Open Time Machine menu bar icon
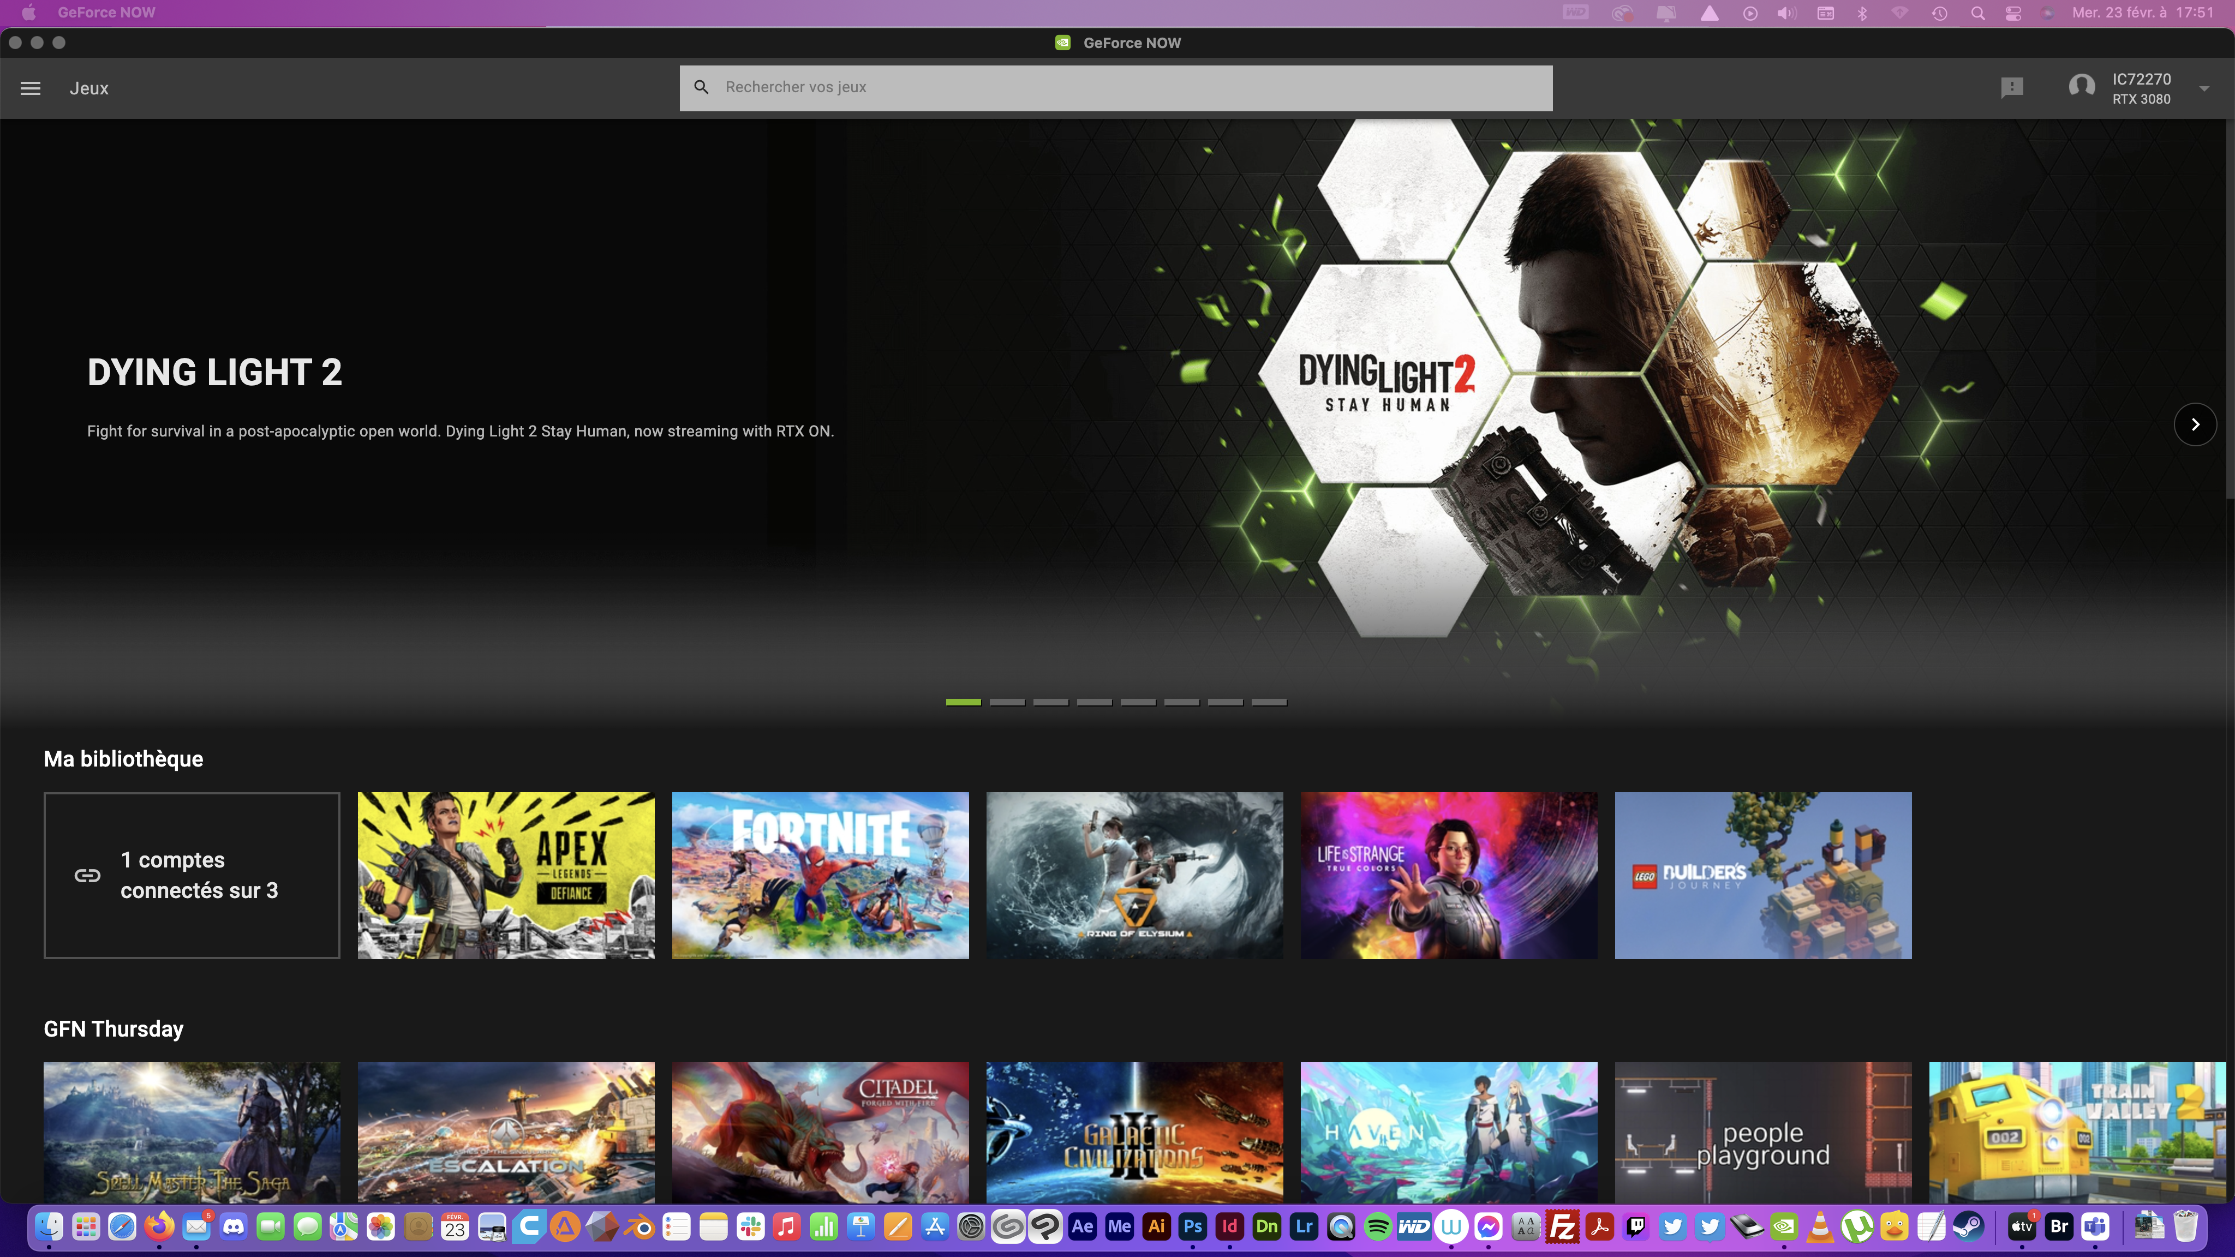Image resolution: width=2235 pixels, height=1257 pixels. (1939, 13)
